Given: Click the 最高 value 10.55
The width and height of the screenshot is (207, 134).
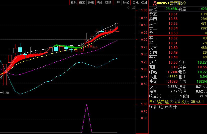Looking at the screenshot, I should (x=202, y=67).
